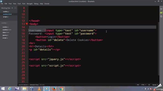This screenshot has width=163, height=91.
Task: Show hidden system tray icons arrow
Action: (142, 89)
